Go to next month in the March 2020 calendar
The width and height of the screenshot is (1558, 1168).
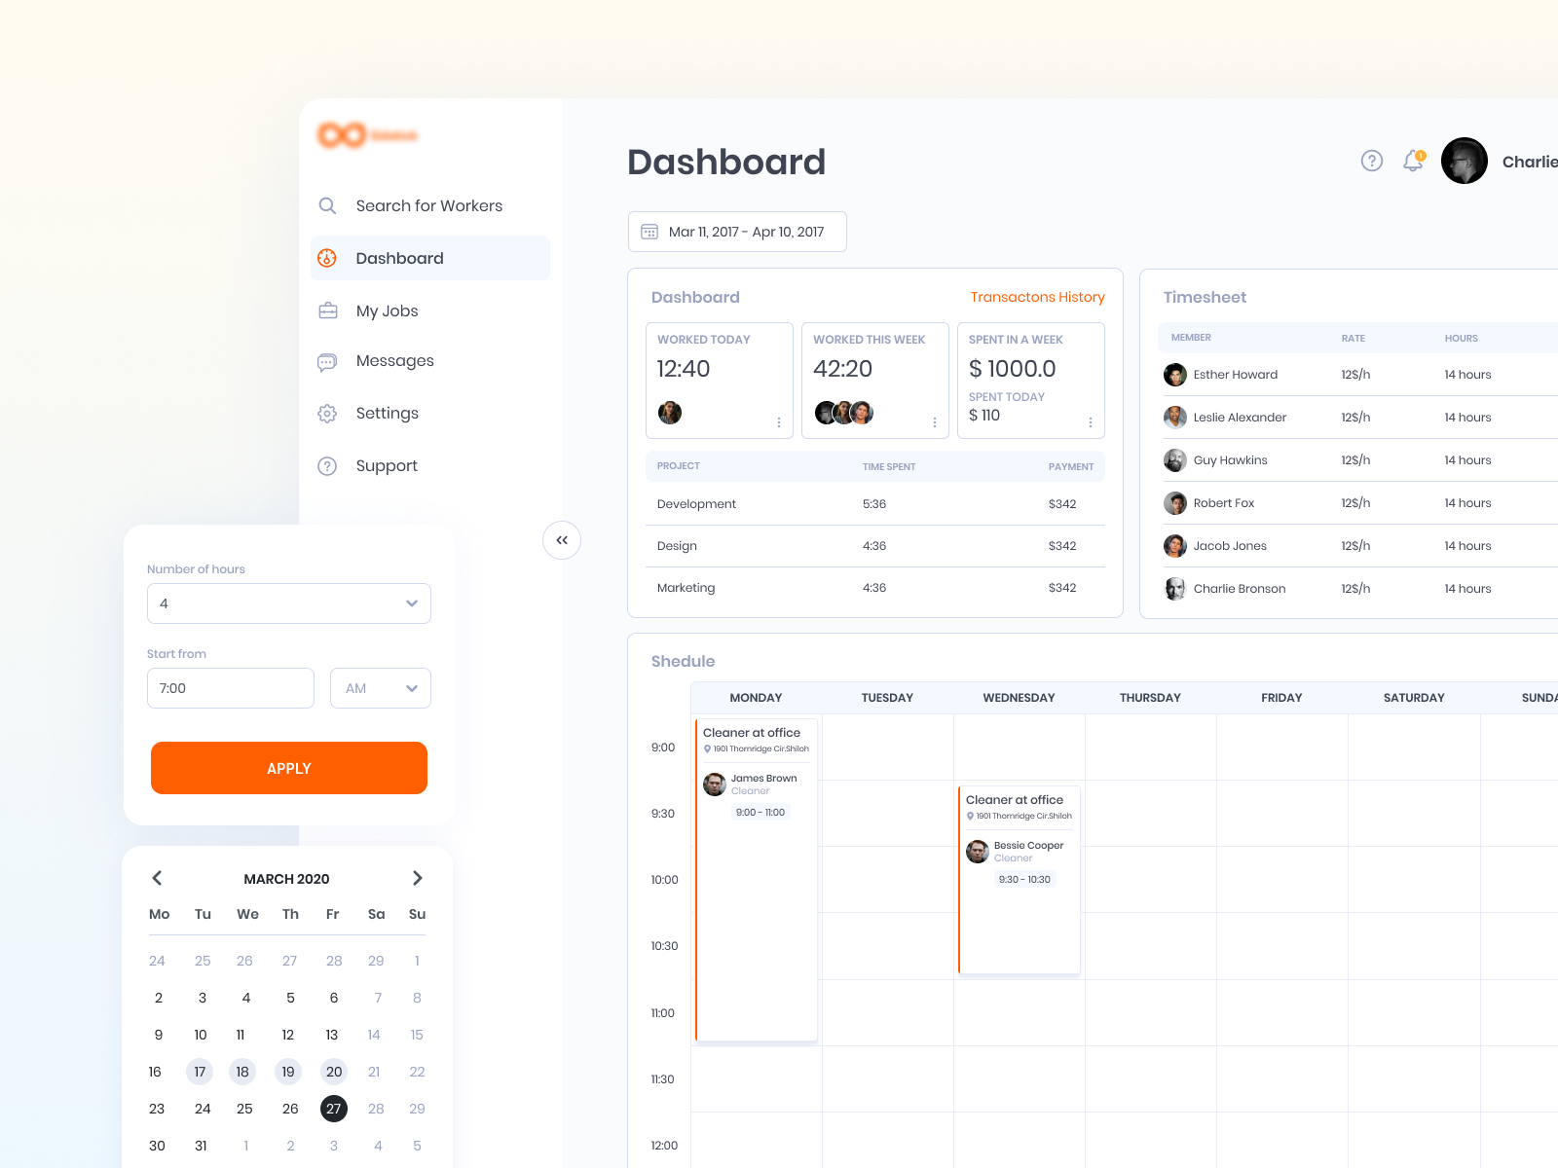417,878
